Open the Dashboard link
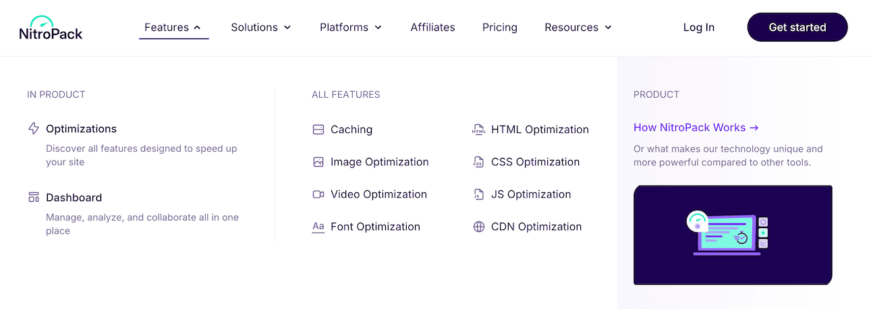 pyautogui.click(x=74, y=198)
